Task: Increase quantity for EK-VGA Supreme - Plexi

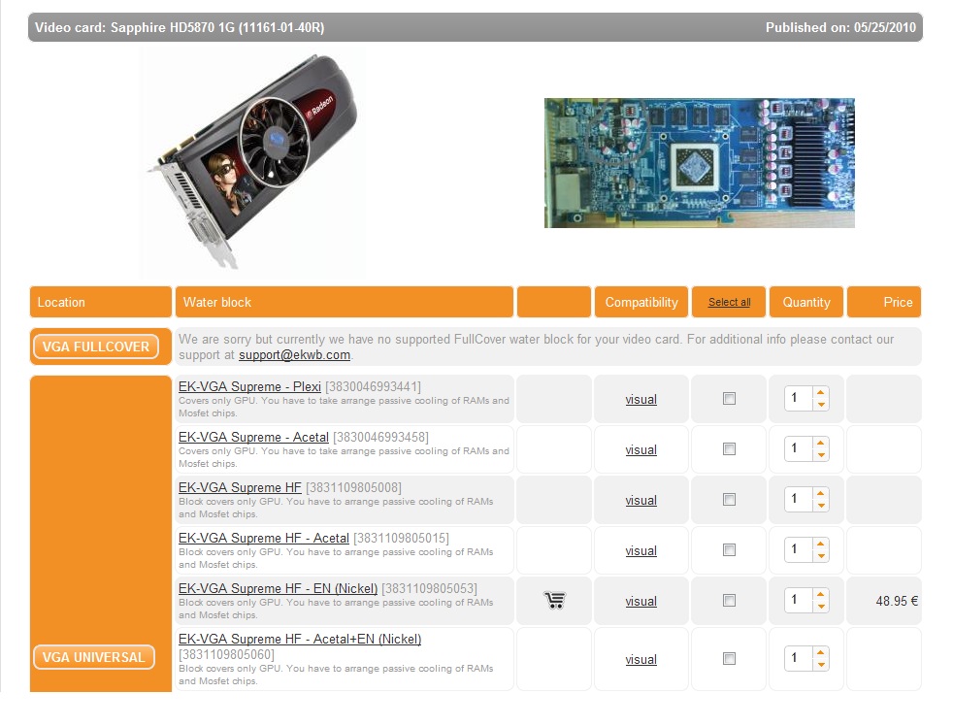Action: 821,392
